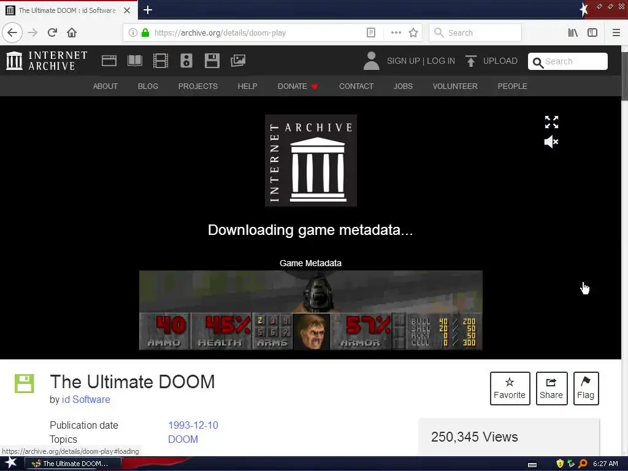628x471 pixels.
Task: Click the green software floppy item icon
Action: pyautogui.click(x=25, y=384)
